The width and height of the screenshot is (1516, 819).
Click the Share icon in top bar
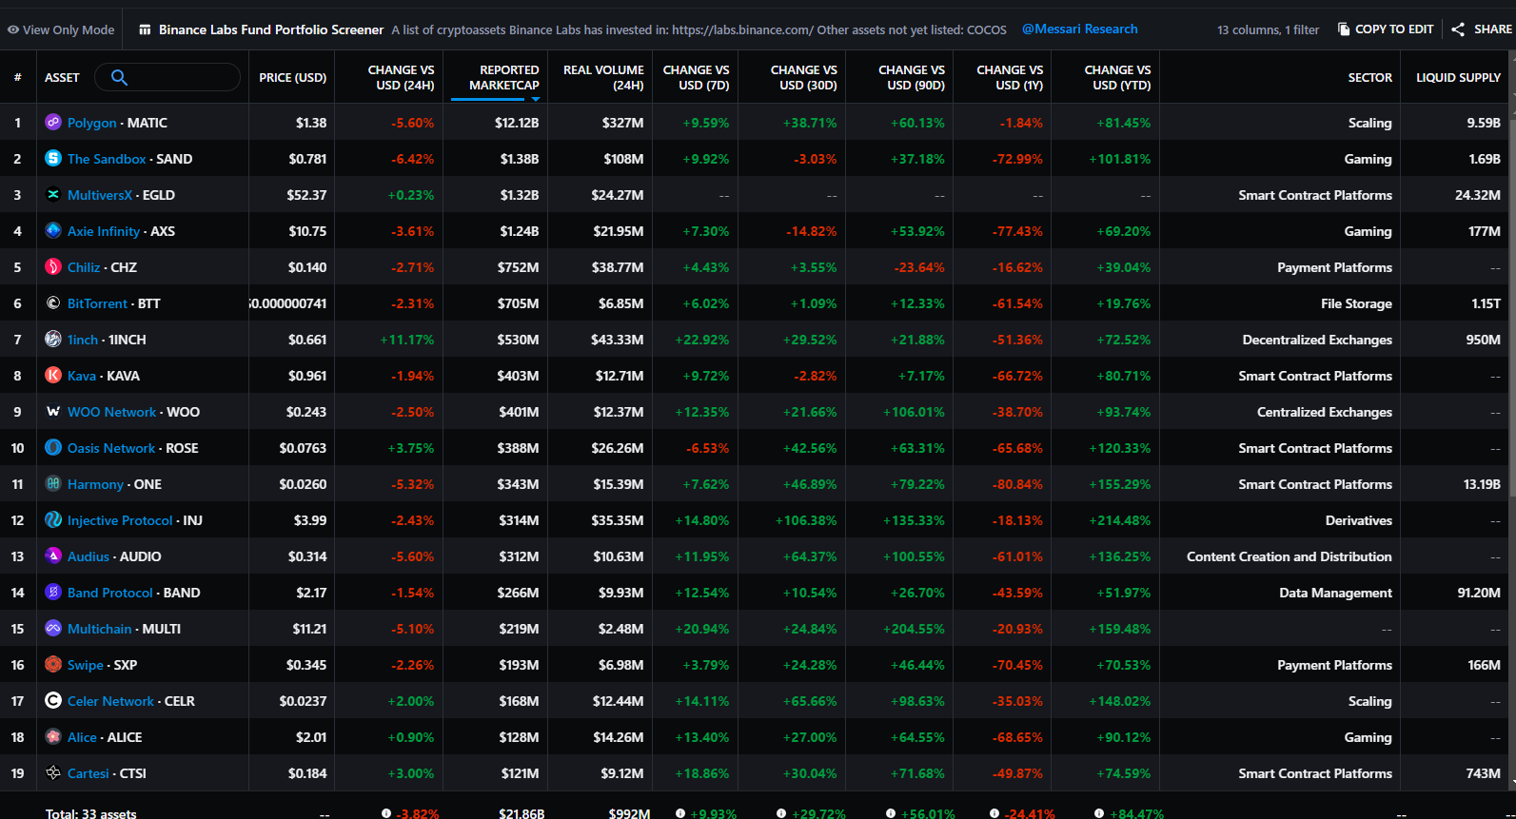coord(1458,29)
